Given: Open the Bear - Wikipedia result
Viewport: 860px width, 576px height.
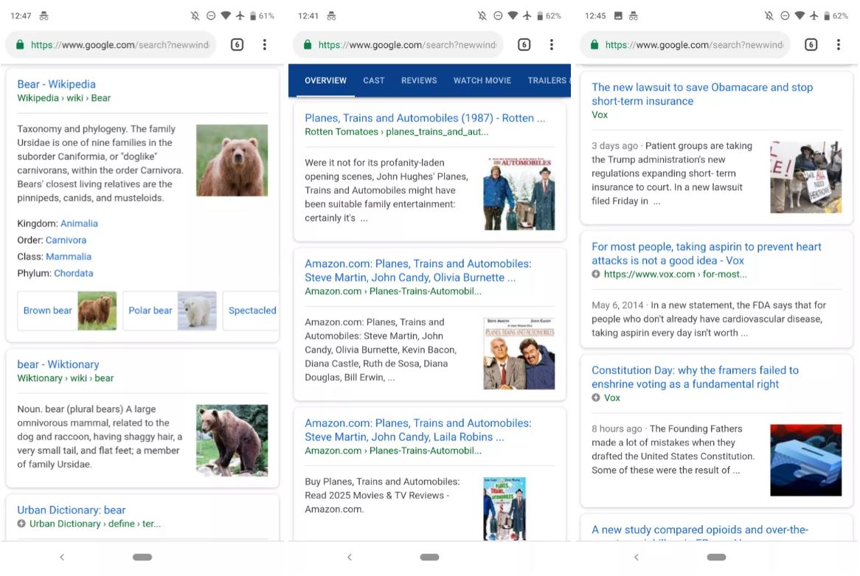Looking at the screenshot, I should coord(57,84).
